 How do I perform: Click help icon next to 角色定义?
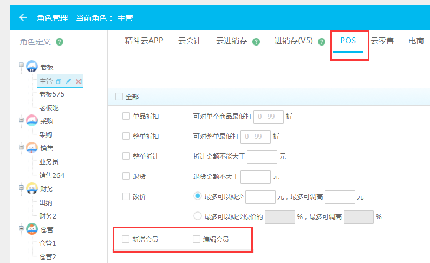click(x=60, y=42)
